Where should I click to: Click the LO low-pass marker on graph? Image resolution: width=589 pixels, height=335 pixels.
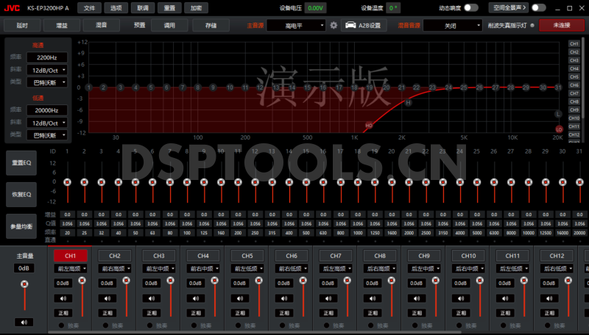pos(559,129)
